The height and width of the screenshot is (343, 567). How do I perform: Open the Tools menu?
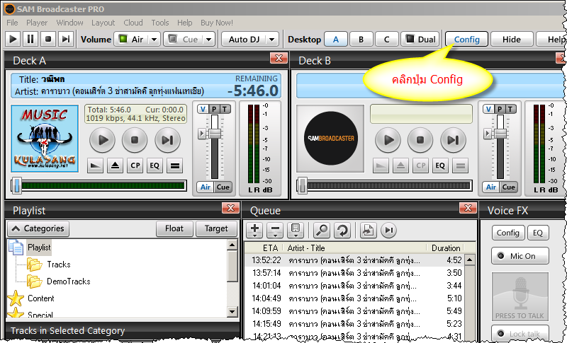pyautogui.click(x=160, y=23)
